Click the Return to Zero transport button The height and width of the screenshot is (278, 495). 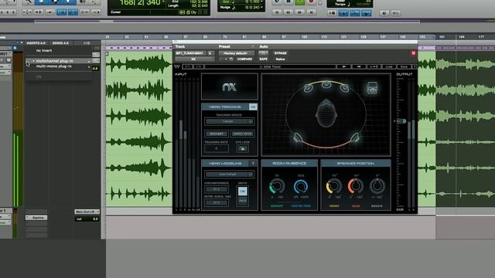pos(277,12)
